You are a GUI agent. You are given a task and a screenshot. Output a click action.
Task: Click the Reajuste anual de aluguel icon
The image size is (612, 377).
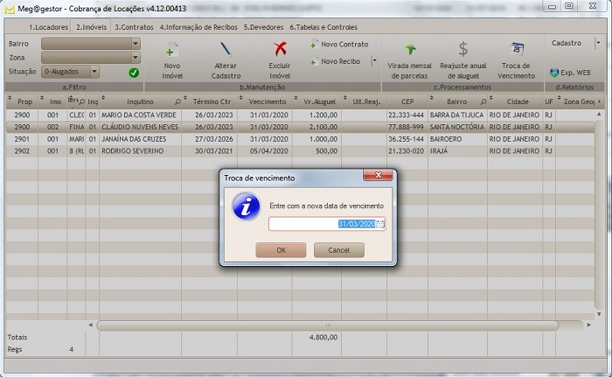[463, 49]
